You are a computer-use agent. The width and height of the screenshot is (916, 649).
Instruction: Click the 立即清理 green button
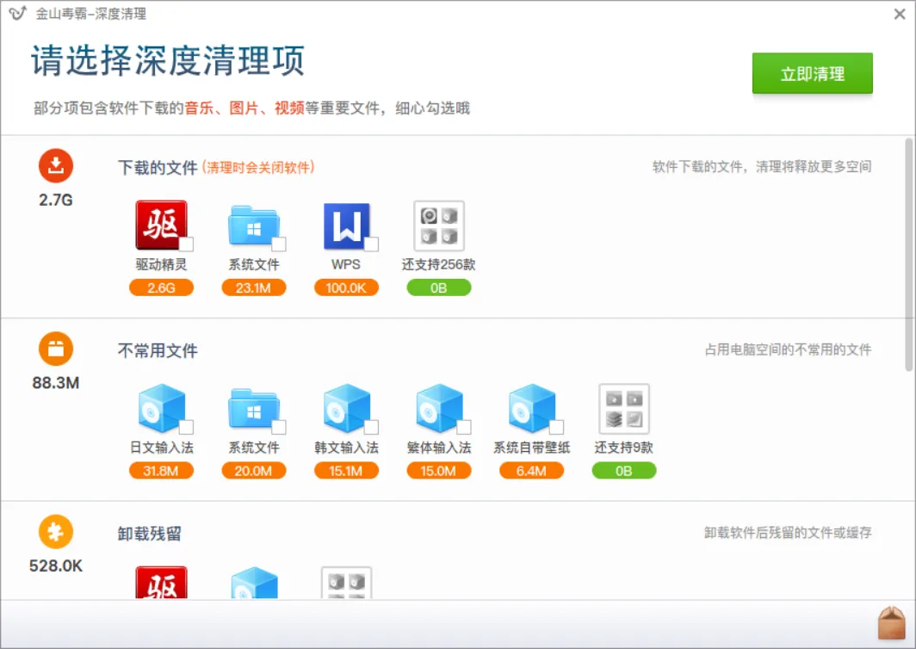812,74
